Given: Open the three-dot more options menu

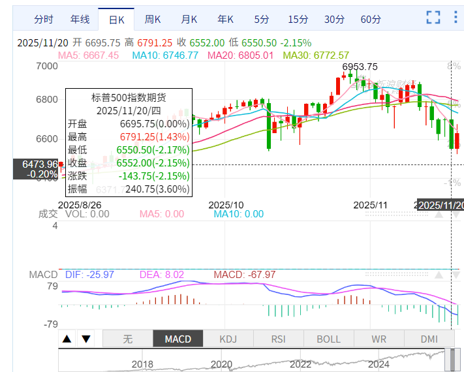Looking at the screenshot, I should pyautogui.click(x=456, y=17).
